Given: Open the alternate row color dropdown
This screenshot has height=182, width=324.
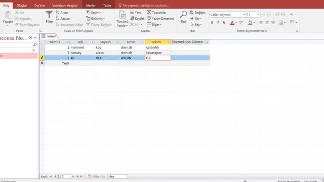Looking at the screenshot, I should (294, 22).
